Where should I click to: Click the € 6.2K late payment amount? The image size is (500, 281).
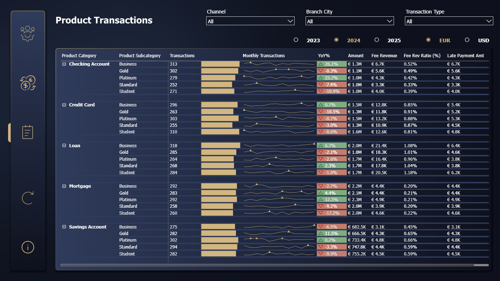coord(454,173)
